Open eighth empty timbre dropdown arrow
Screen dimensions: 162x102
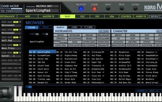point(20,76)
